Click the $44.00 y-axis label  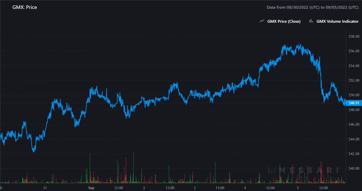[354, 139]
